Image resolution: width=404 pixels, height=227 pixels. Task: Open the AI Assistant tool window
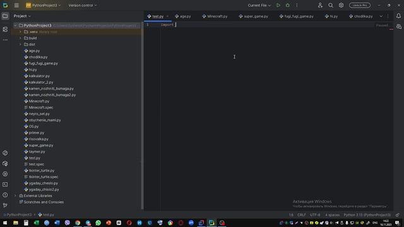tap(398, 26)
